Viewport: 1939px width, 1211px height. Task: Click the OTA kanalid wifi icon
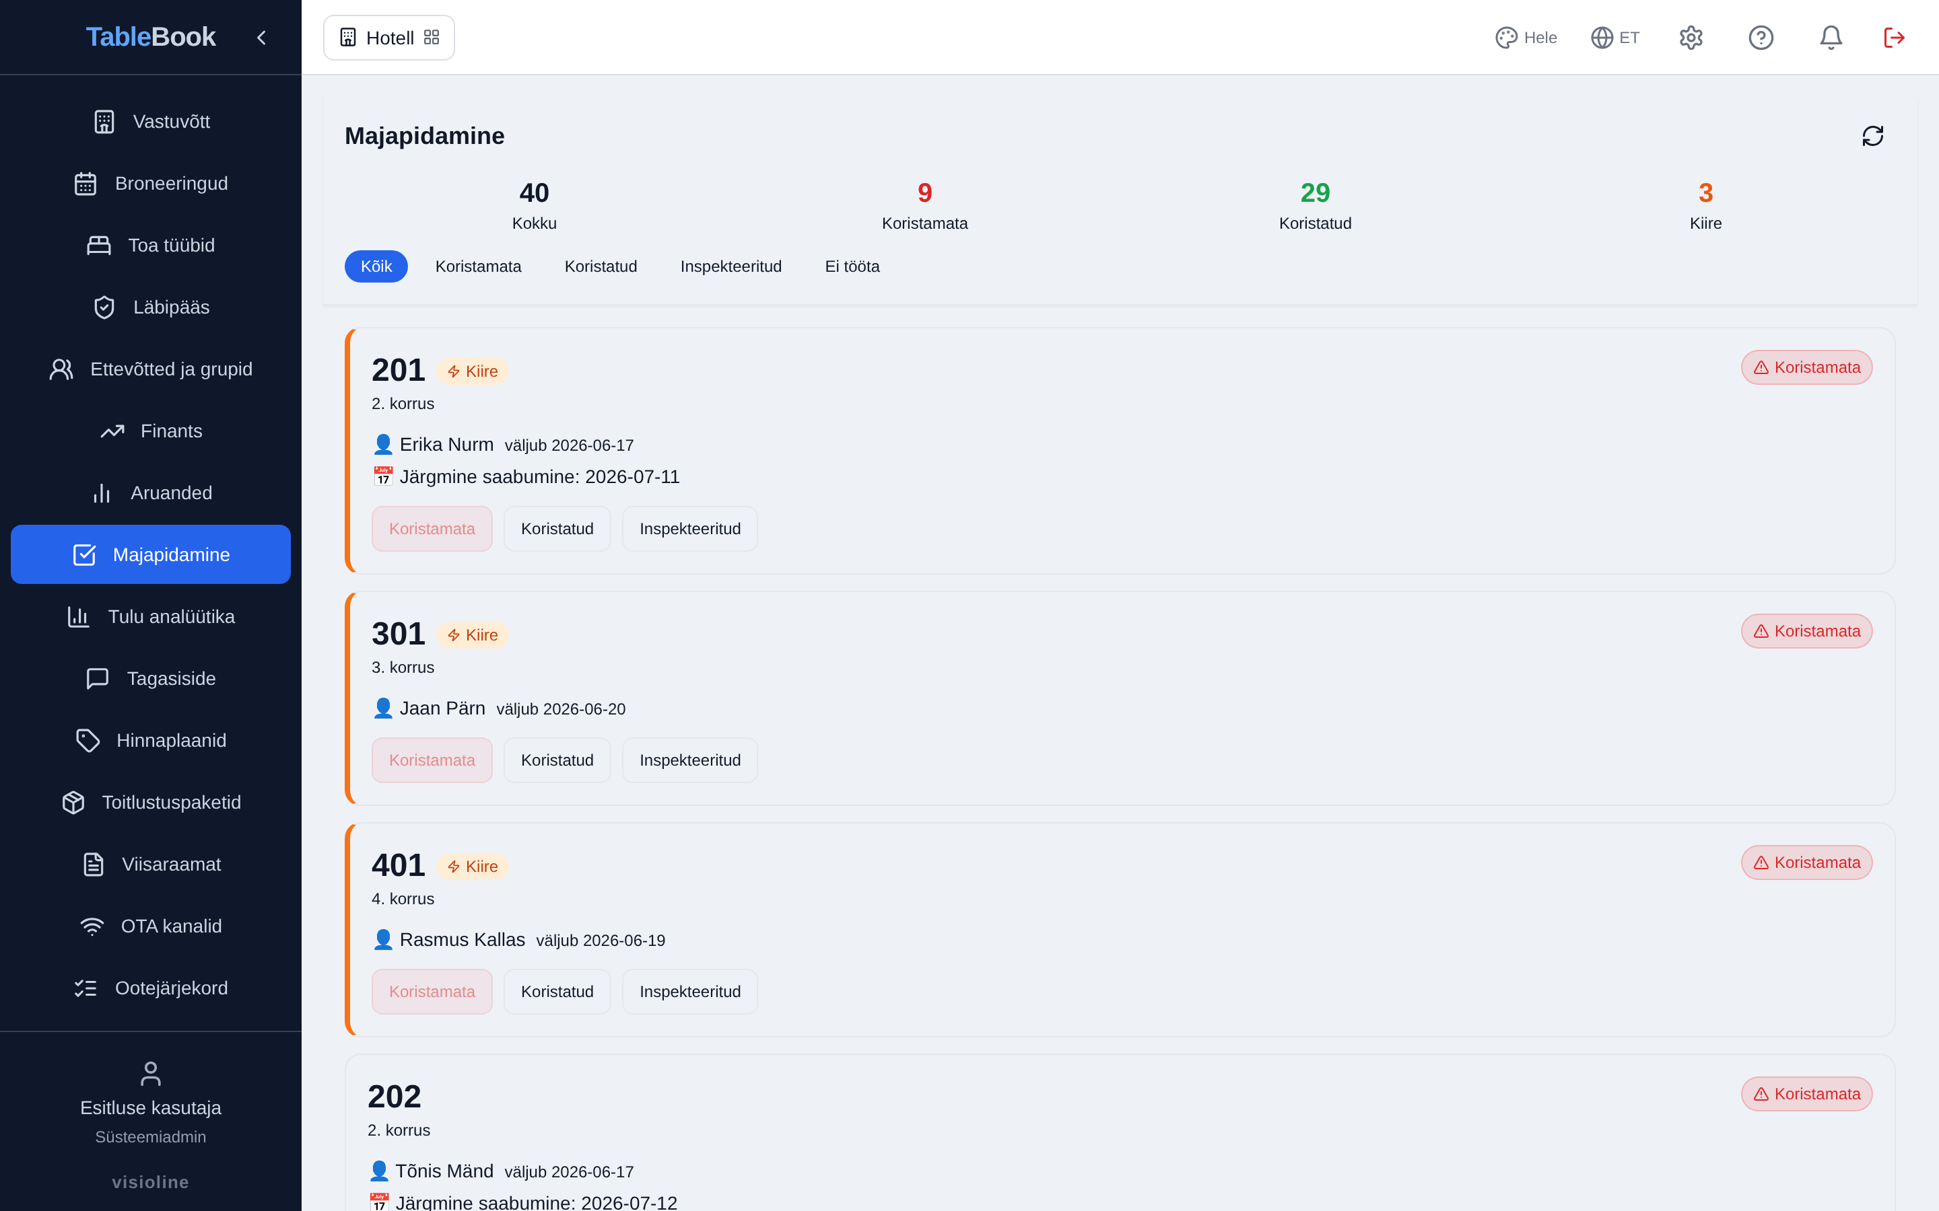tap(92, 926)
